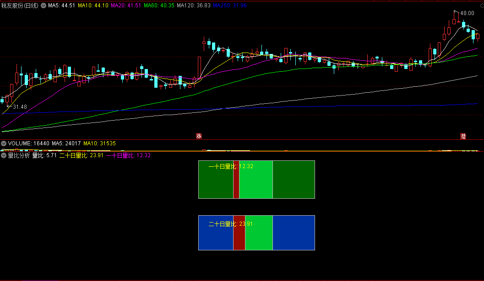Click the MA5: 44.51 label in main chart
484x281 pixels.
[x=61, y=5]
